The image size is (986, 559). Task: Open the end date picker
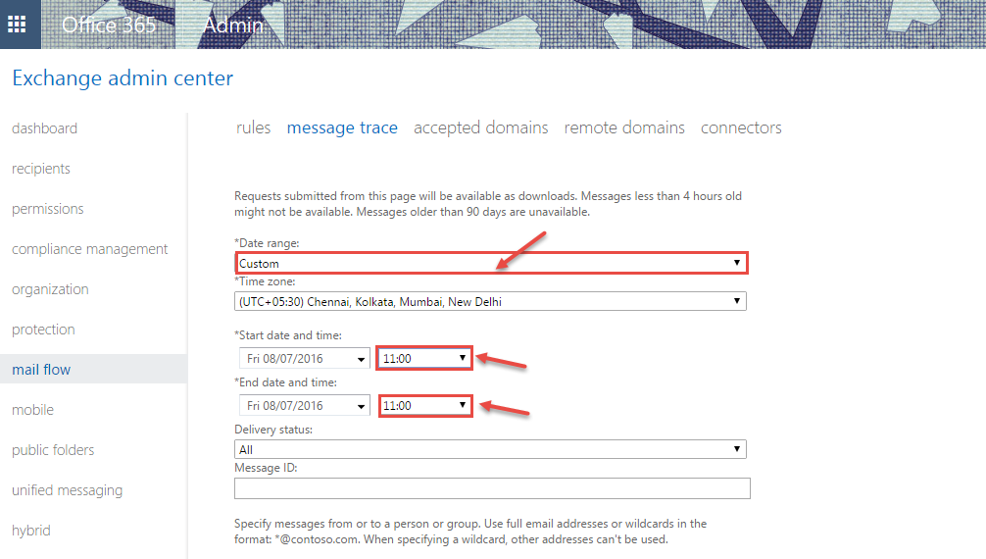pos(305,405)
